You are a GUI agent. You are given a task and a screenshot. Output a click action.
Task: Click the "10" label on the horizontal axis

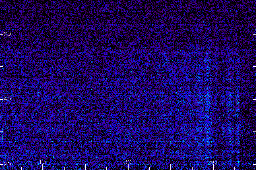click(x=42, y=162)
